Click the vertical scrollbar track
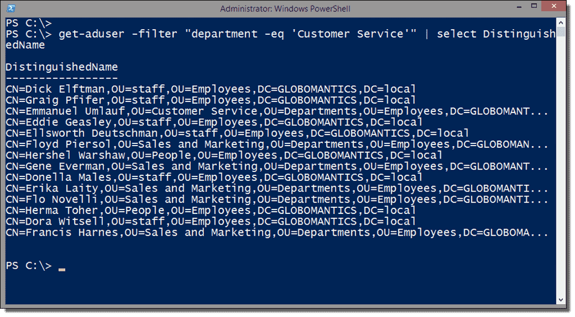The height and width of the screenshot is (317, 575). [x=561, y=168]
